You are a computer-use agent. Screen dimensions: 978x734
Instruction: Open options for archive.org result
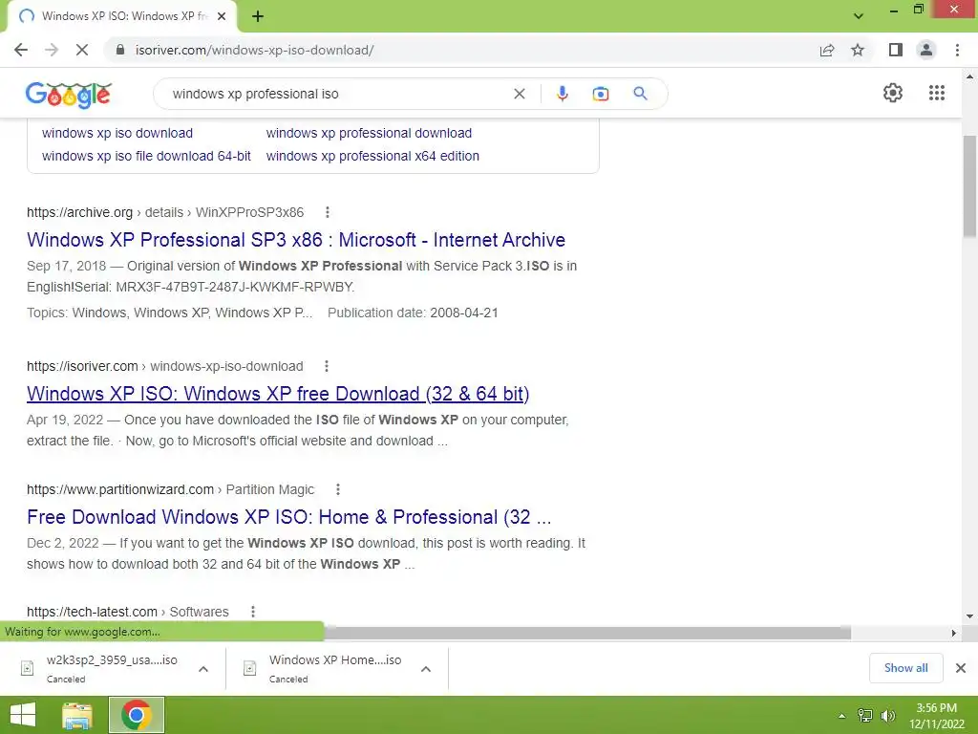click(x=328, y=212)
